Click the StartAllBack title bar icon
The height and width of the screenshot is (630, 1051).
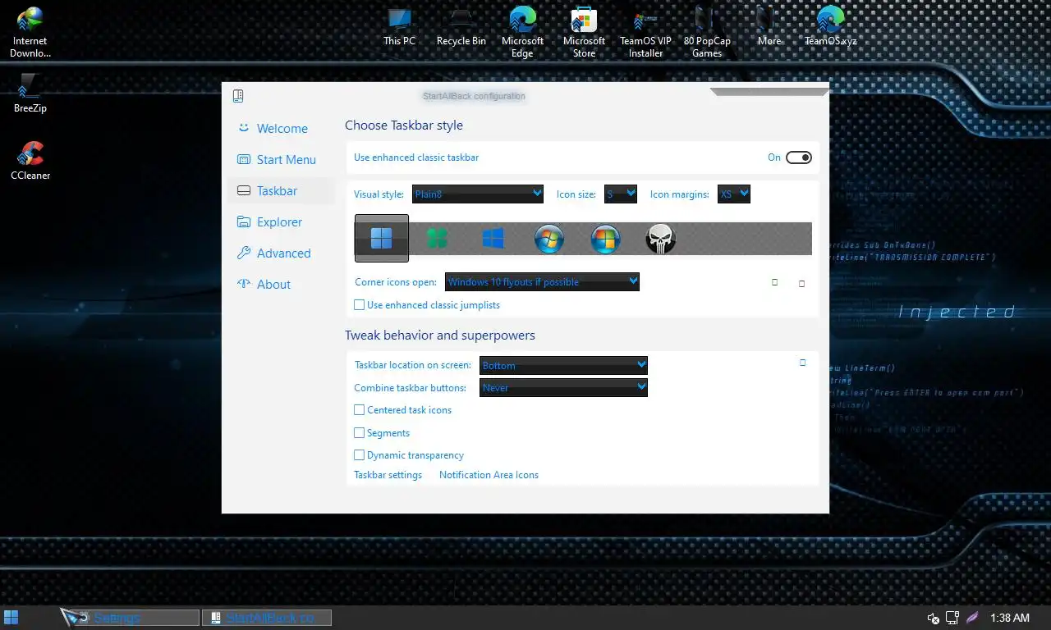coord(238,96)
